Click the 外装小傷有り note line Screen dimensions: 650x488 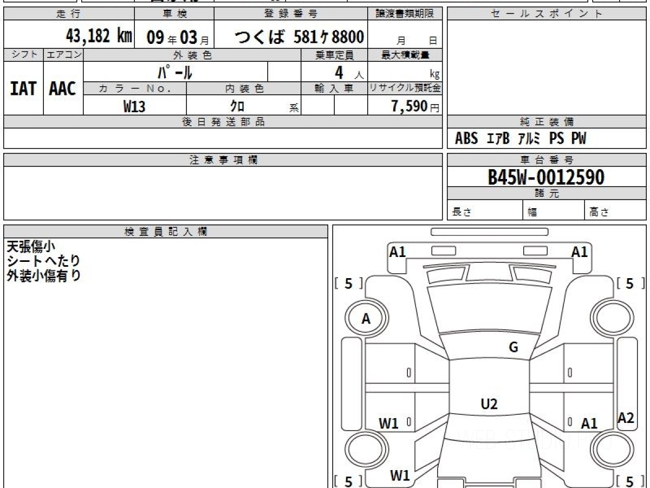pyautogui.click(x=43, y=275)
